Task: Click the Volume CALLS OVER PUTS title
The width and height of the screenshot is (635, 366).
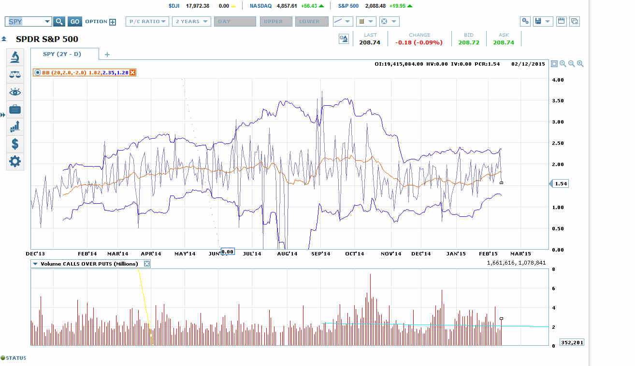Action: coord(89,264)
